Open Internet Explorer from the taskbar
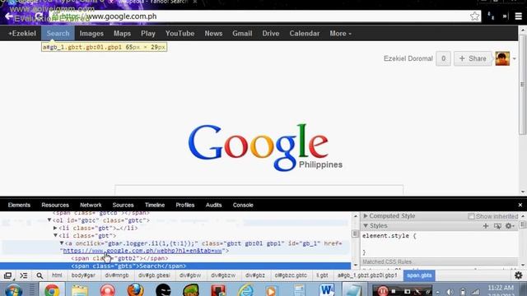Viewport: 527px width, 296px height. click(246, 290)
